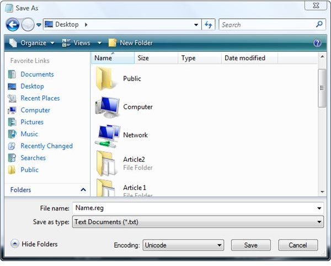Open Recent Places in Favorite Links

[x=40, y=98]
